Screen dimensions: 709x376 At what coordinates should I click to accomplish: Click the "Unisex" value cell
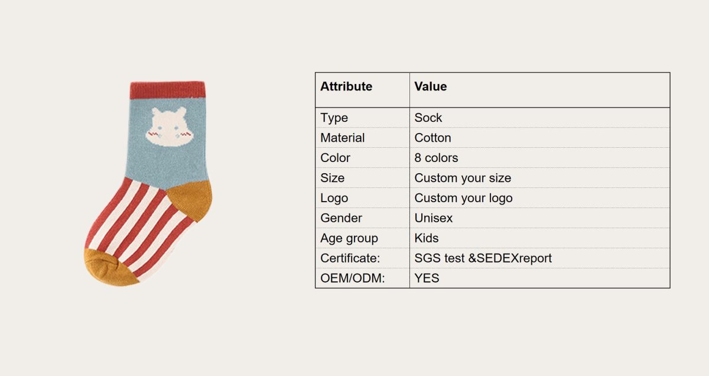[434, 218]
